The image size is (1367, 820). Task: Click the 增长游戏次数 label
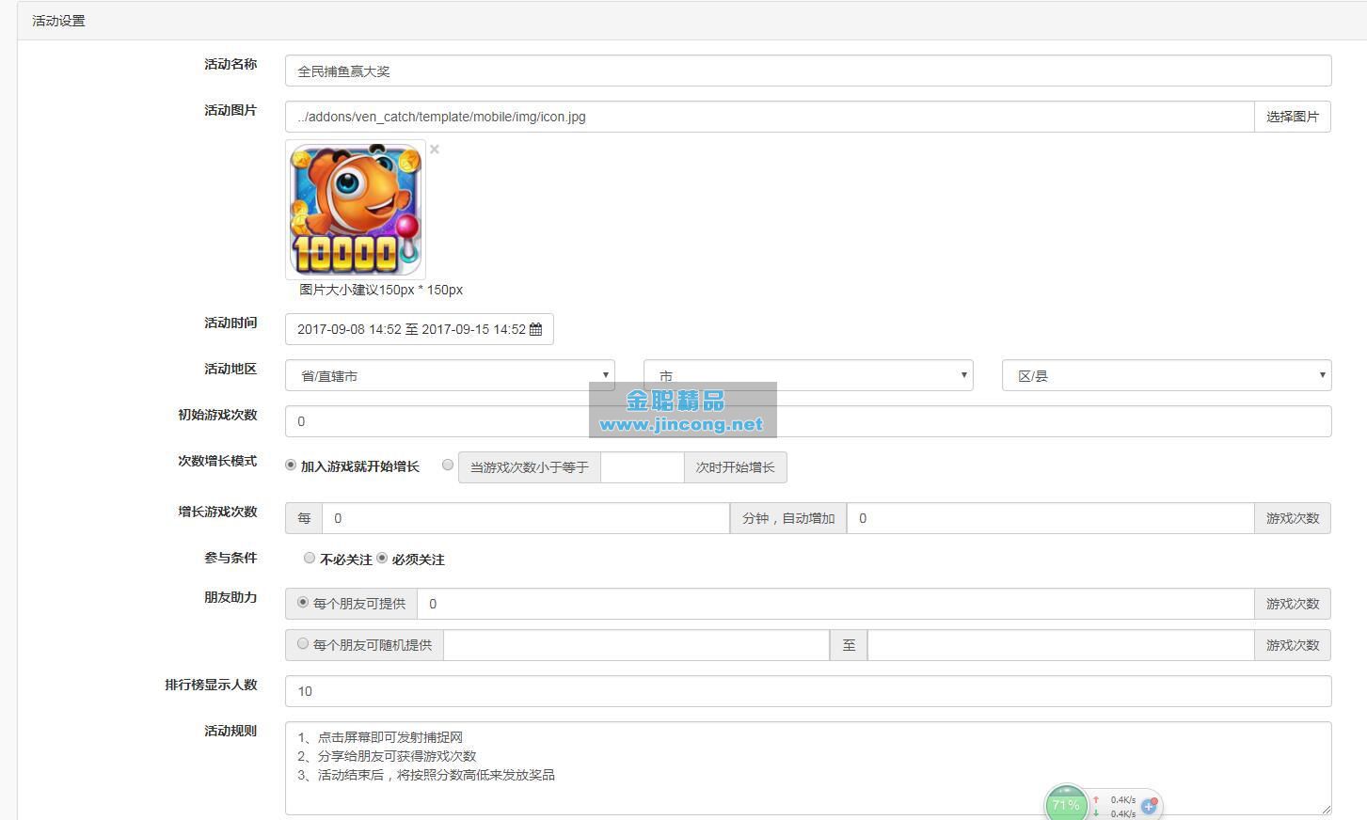click(217, 512)
